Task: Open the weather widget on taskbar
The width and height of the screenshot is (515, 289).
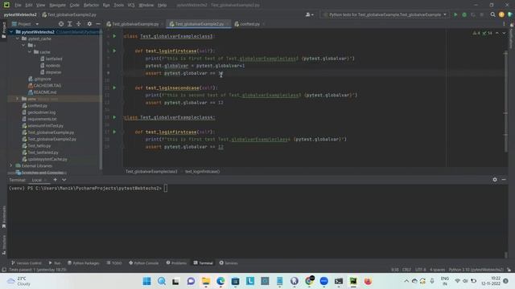Action: coord(19,281)
